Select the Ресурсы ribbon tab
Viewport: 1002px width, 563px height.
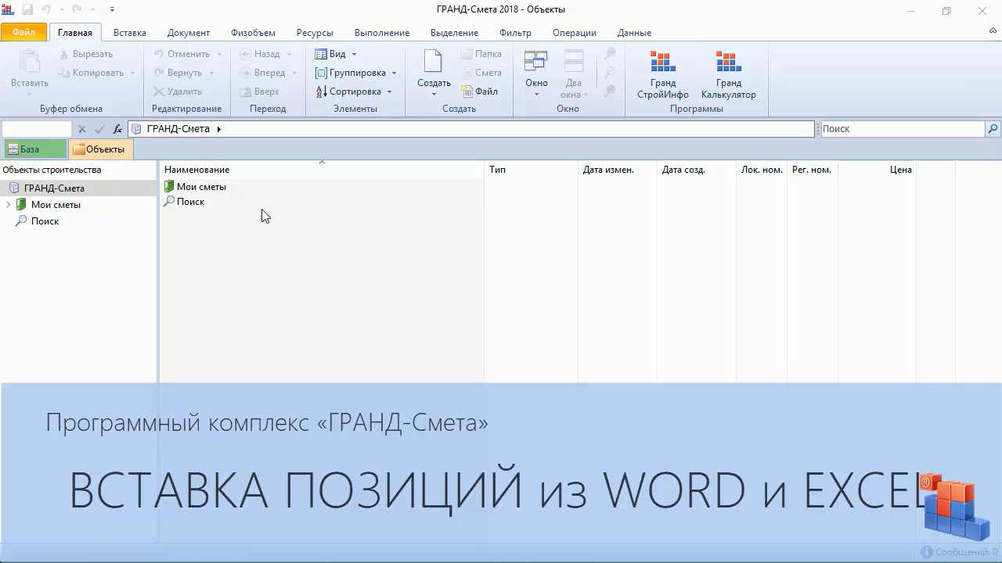(x=315, y=33)
